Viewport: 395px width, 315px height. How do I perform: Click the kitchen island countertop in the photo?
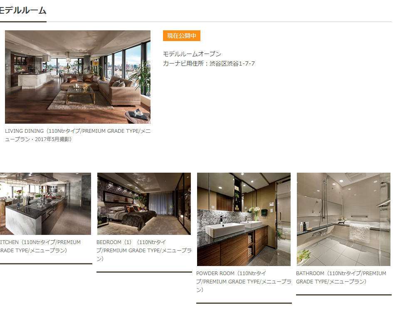(35, 206)
